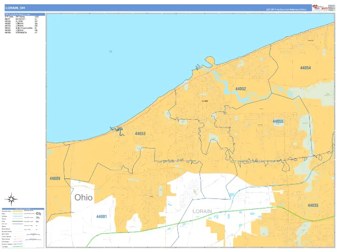Click the VERMILION row in the ZIP index
The height and width of the screenshot is (252, 337).
pos(21,33)
